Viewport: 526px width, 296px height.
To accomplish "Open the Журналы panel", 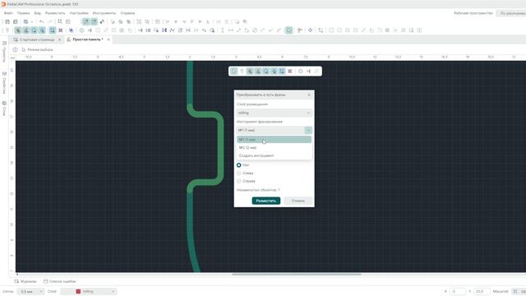I will point(25,281).
